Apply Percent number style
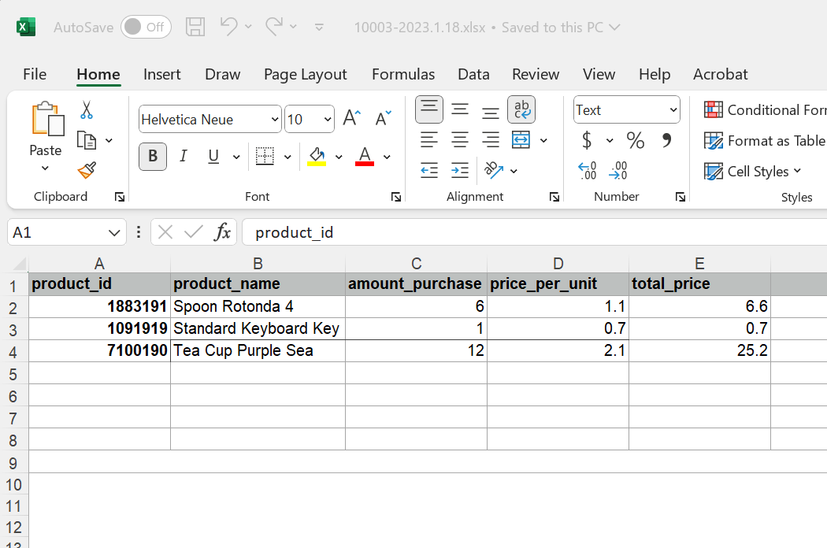 (635, 139)
